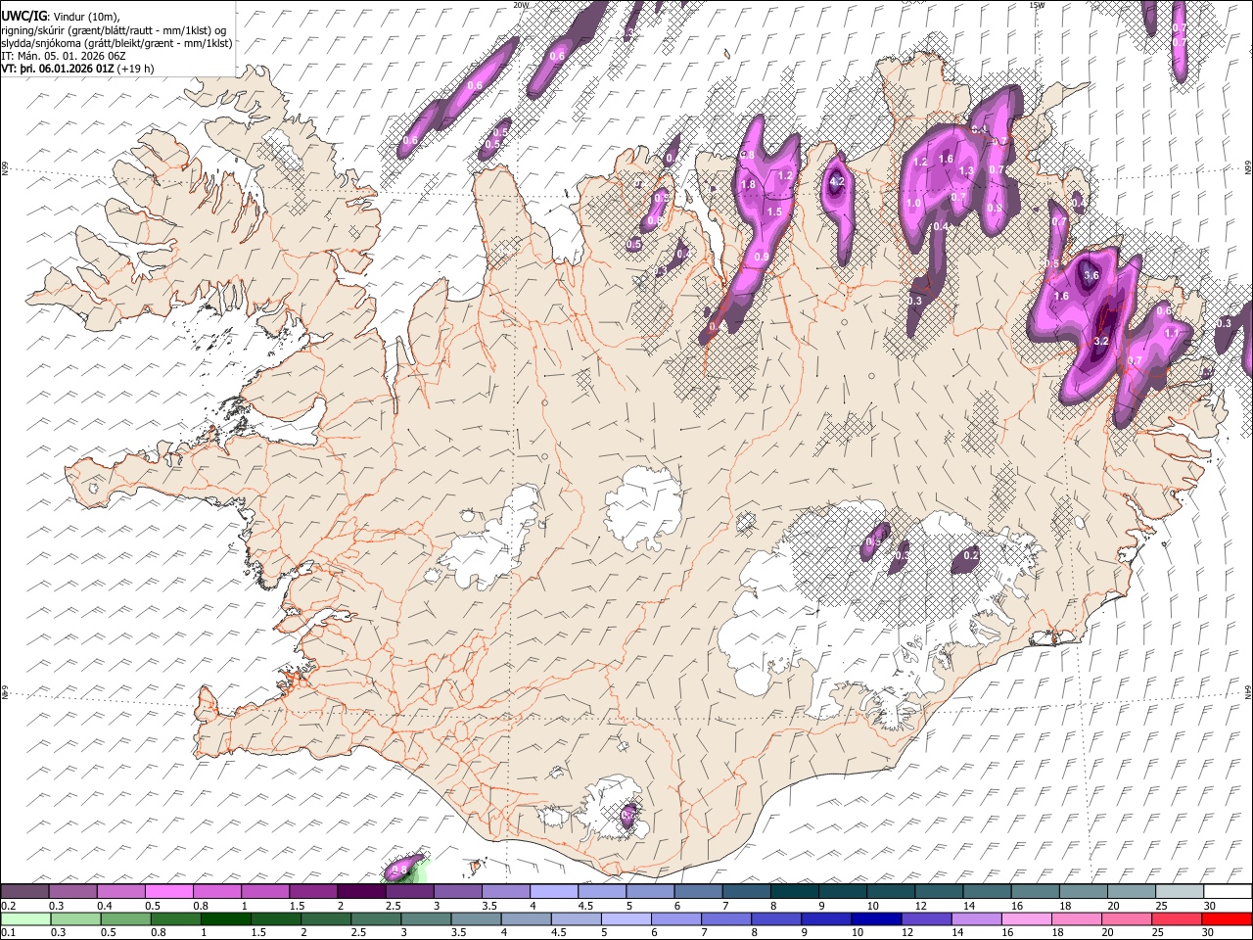Click the violet swatch labeled 12 in bottom legend row
Screen dimensions: 1253x940
point(926,918)
